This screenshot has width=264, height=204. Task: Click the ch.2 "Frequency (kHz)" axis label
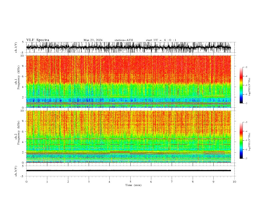[x=19, y=132]
